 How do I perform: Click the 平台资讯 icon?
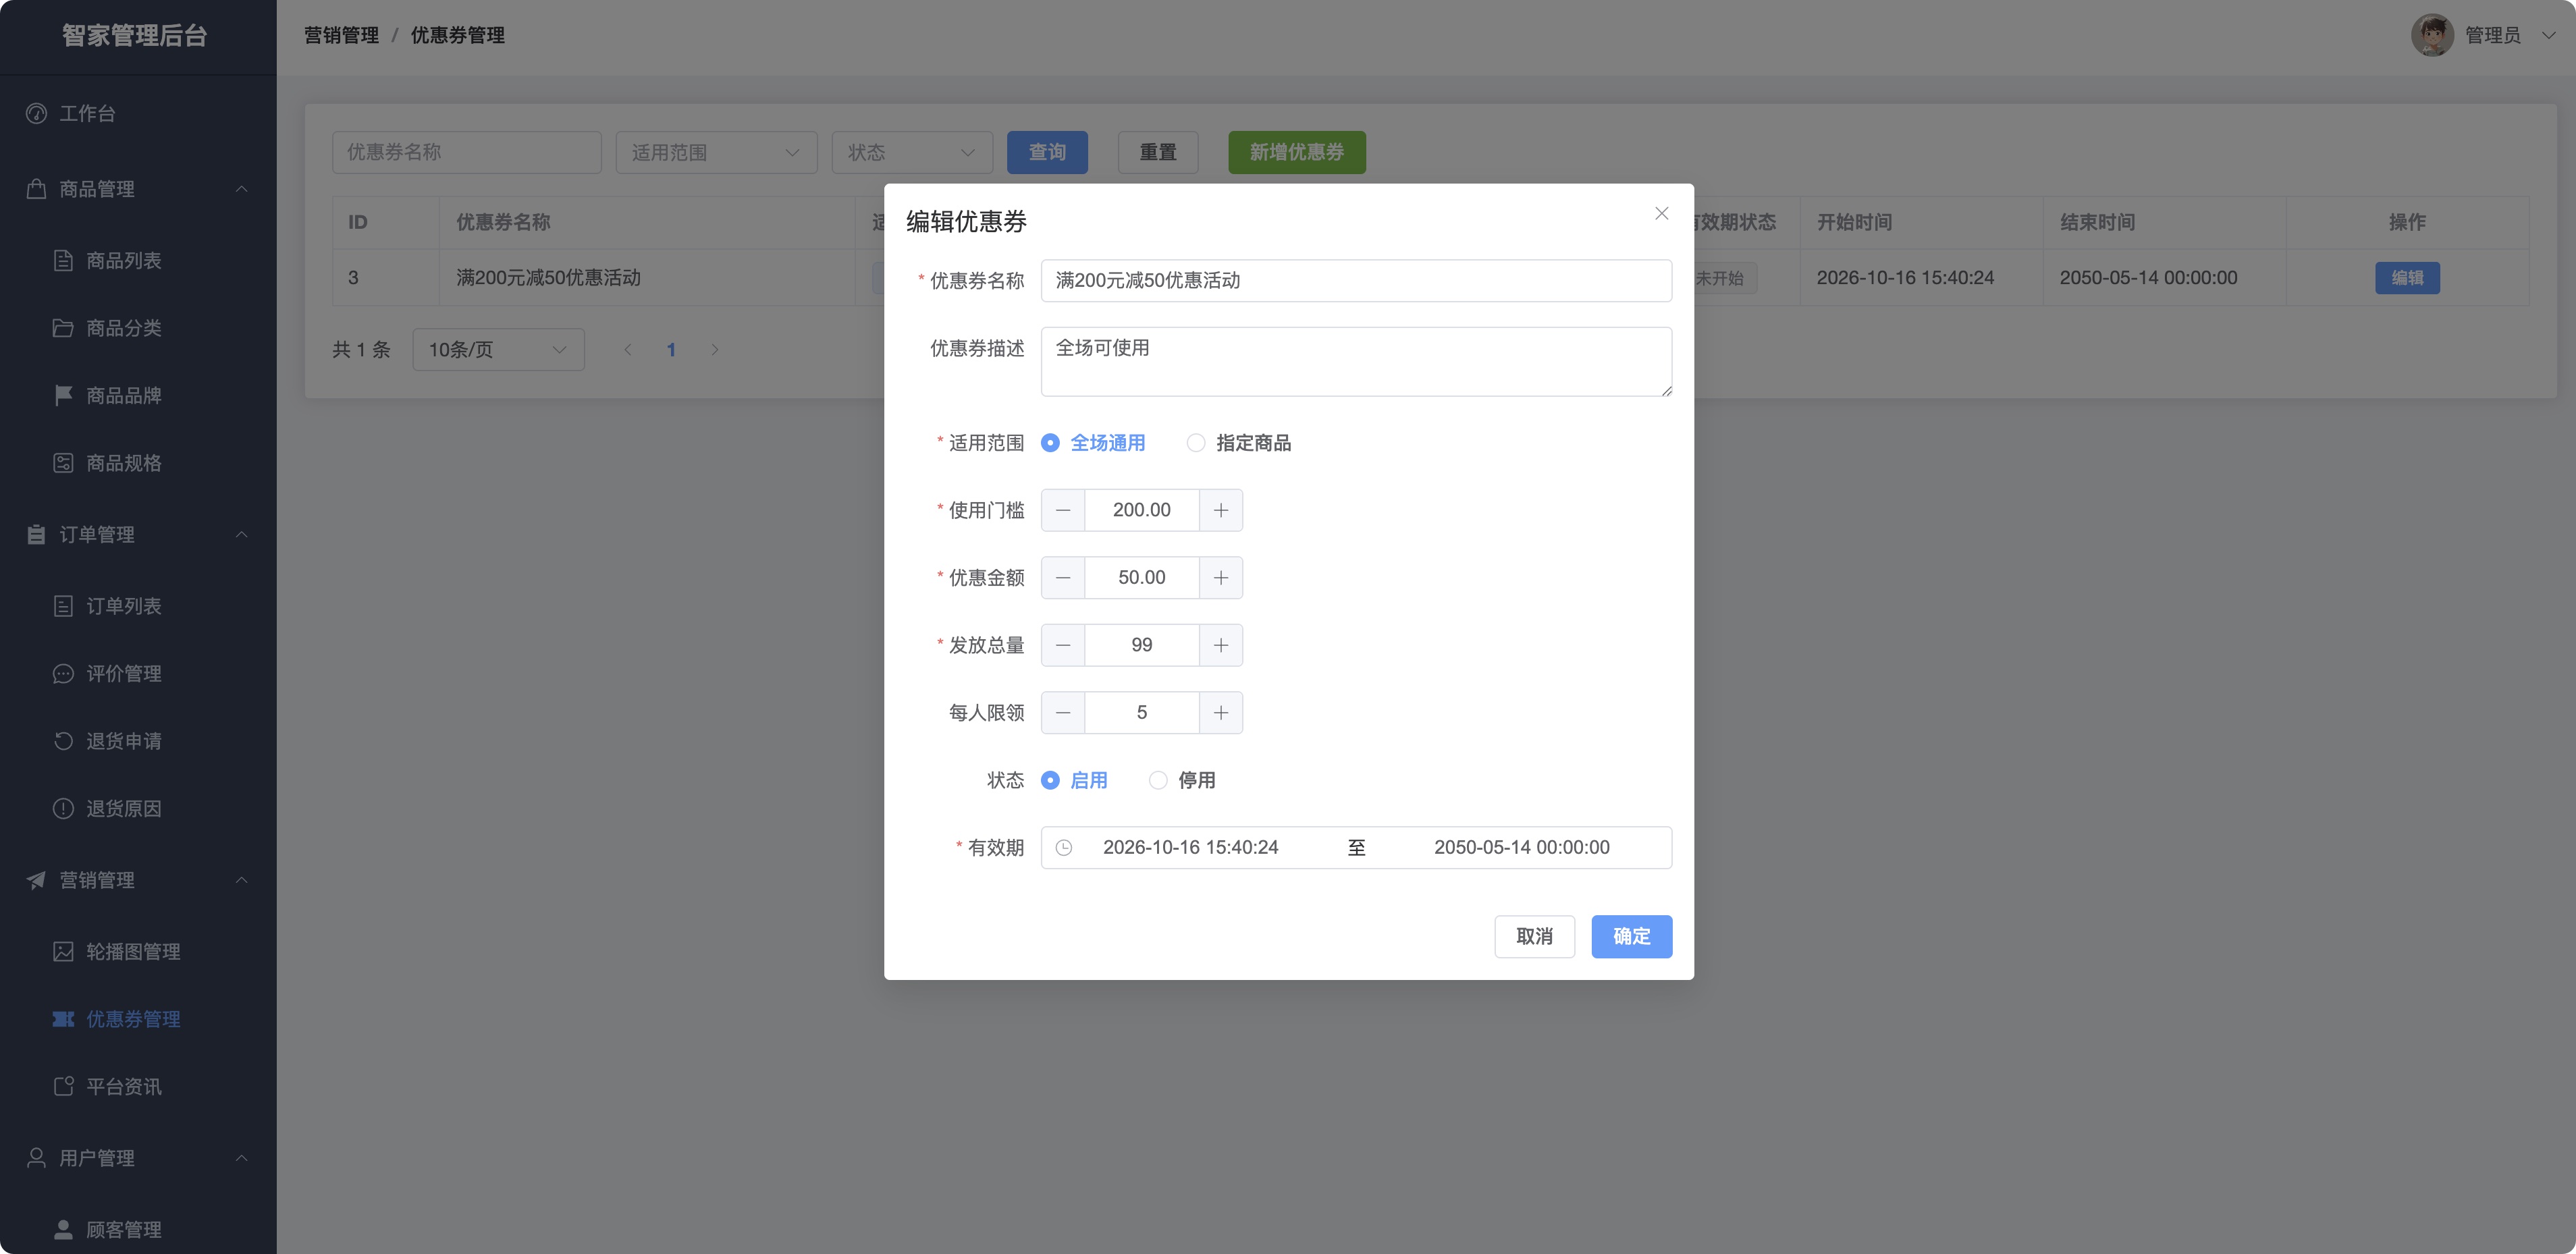pos(63,1086)
